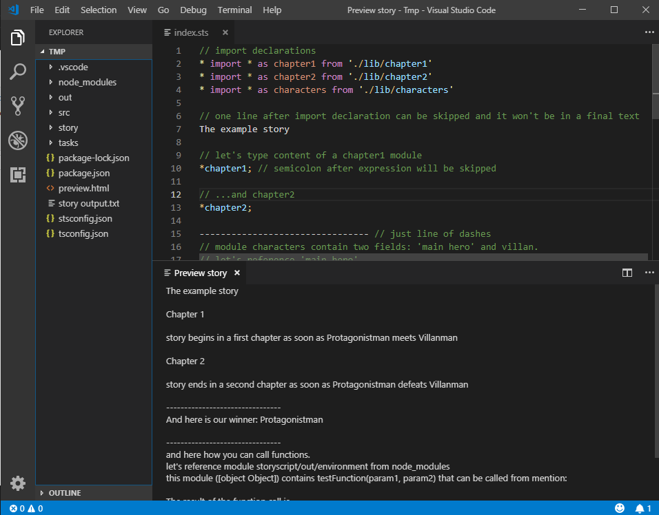Minimize the Visual Studio Code window
Screen dimensions: 659x515
tap(582, 10)
